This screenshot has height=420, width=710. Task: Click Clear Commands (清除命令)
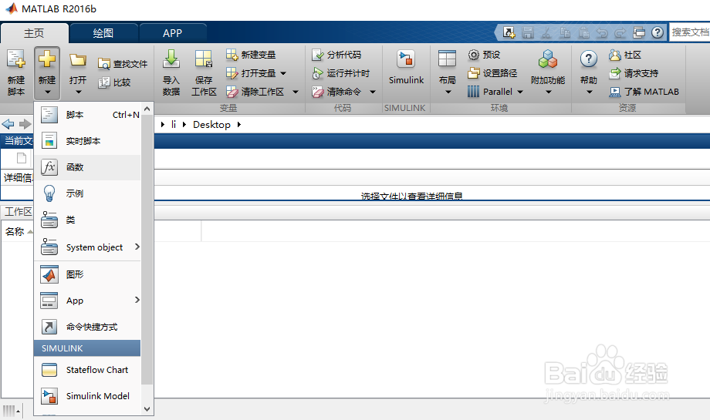pos(336,92)
